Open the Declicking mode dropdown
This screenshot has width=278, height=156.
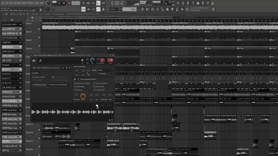pyautogui.click(x=59, y=85)
